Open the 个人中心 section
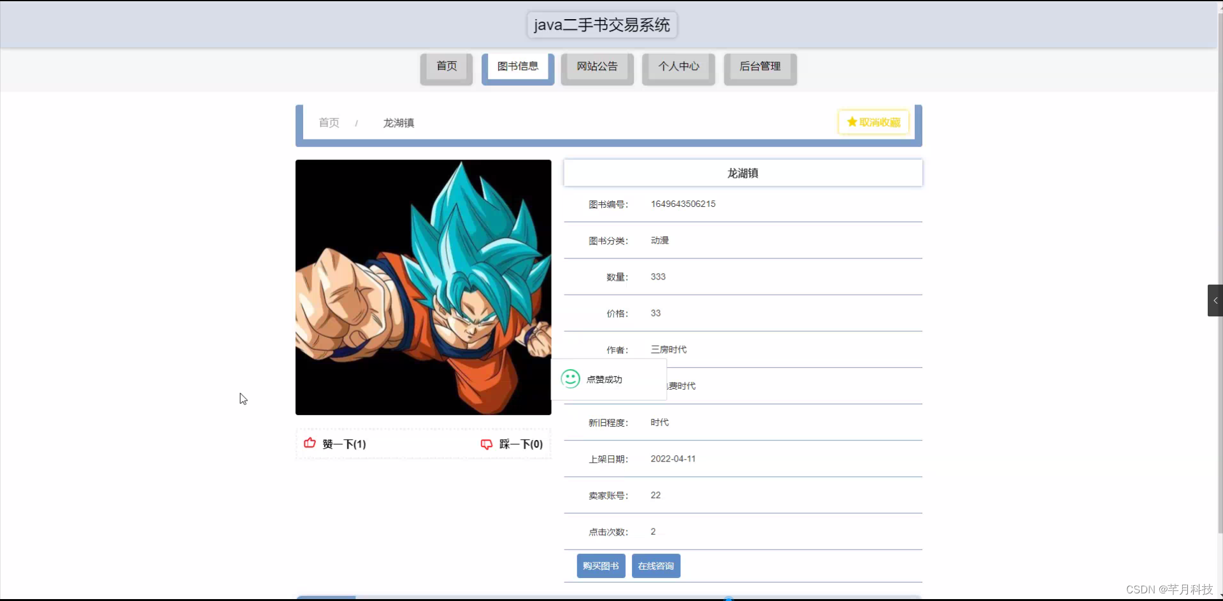1223x601 pixels. [x=678, y=66]
